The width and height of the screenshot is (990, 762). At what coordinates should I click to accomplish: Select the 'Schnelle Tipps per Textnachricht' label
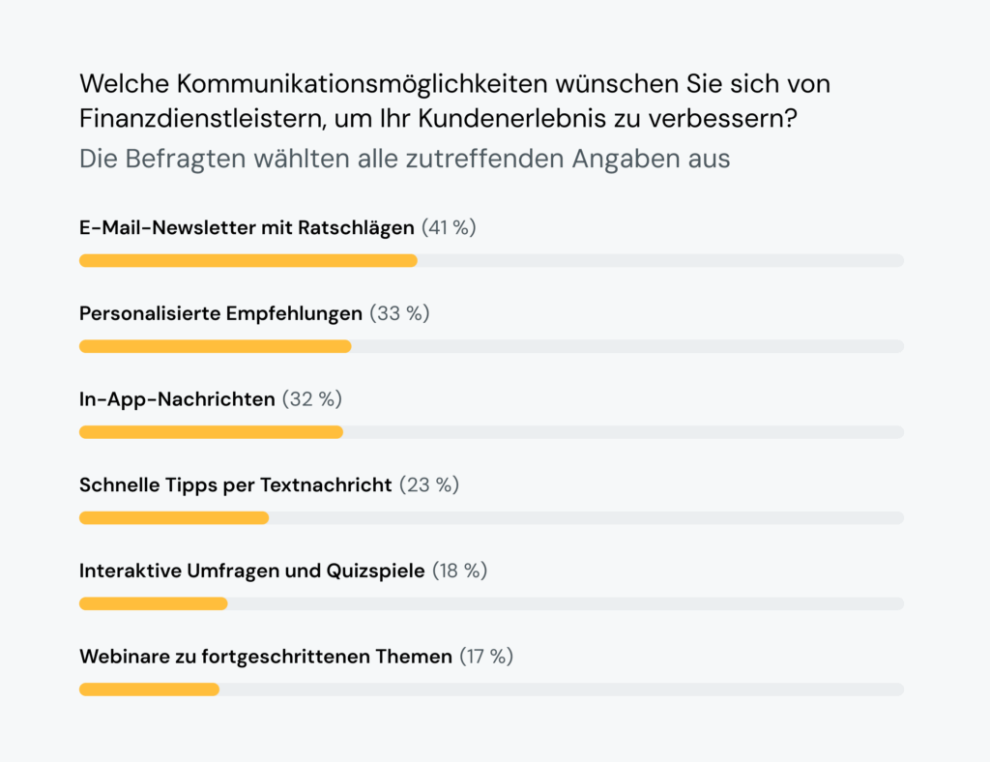click(x=236, y=484)
